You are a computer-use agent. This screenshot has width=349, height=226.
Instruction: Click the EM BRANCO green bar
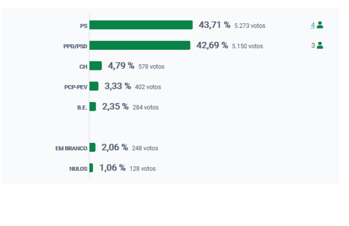tap(93, 147)
